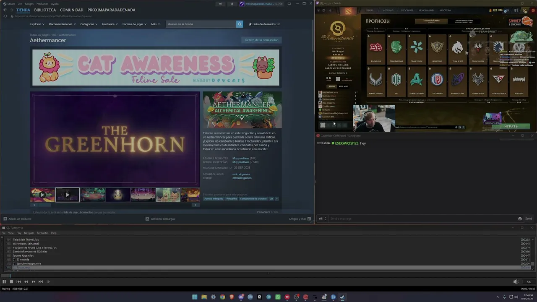Expand the Categorías dropdown
Image resolution: width=537 pixels, height=302 pixels.
click(x=89, y=24)
